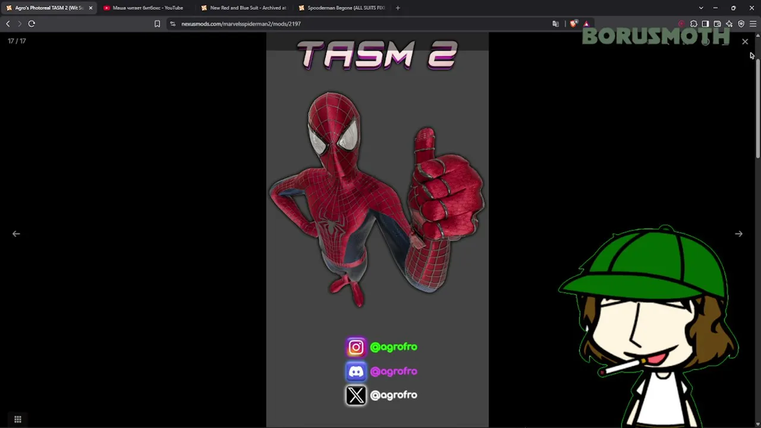761x428 pixels.
Task: Open a new browser tab
Action: point(398,8)
